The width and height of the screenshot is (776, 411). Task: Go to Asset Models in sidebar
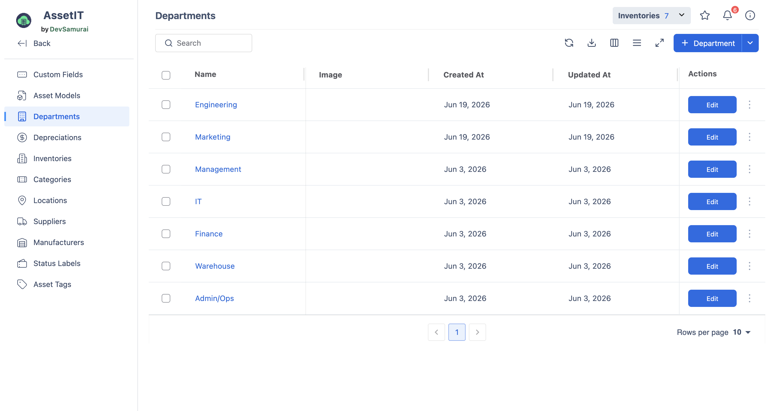click(x=57, y=95)
